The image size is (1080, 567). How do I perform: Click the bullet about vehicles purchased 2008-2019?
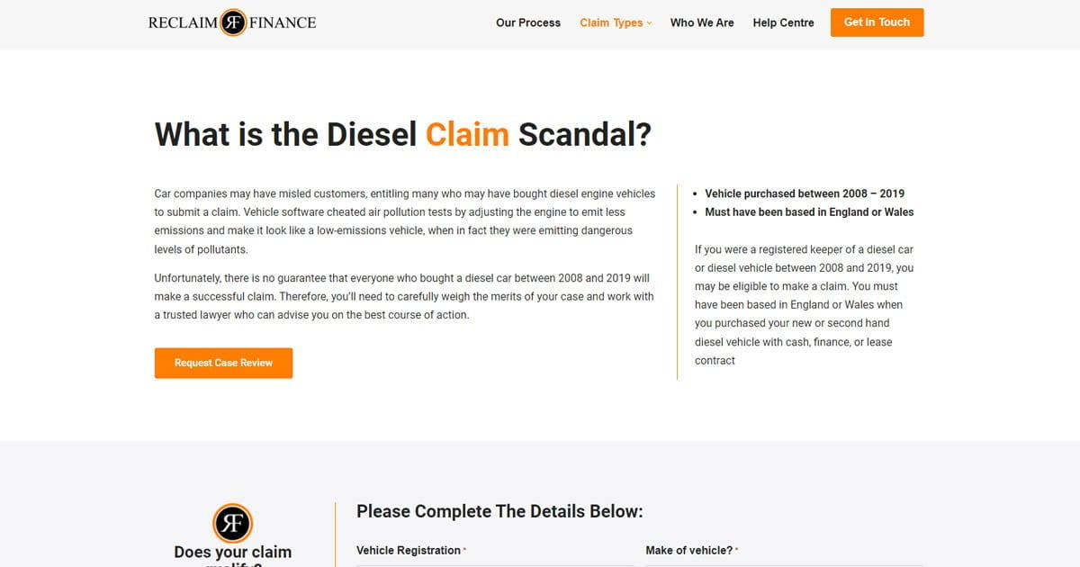(805, 193)
